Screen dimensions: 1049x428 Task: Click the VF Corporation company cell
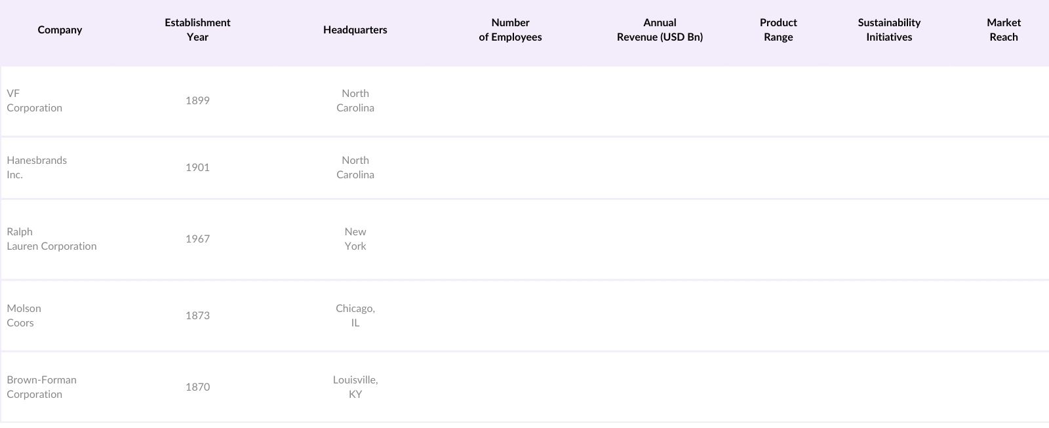[x=35, y=101]
